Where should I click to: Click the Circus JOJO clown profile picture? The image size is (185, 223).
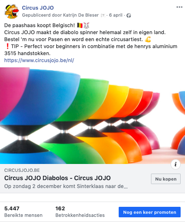pyautogui.click(x=12, y=11)
